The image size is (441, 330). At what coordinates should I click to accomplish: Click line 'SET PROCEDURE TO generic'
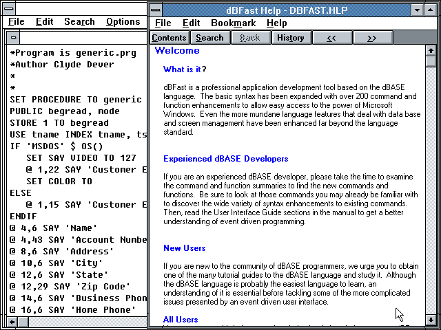(x=76, y=100)
